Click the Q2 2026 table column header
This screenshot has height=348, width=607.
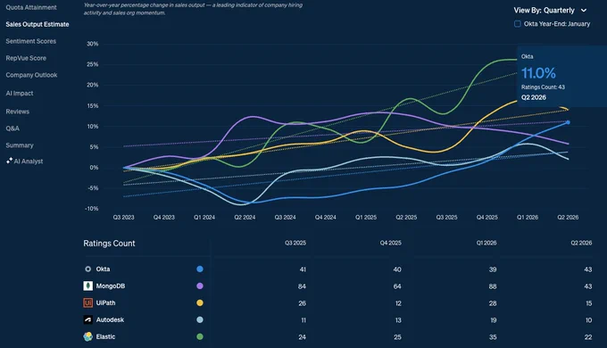[x=581, y=243]
